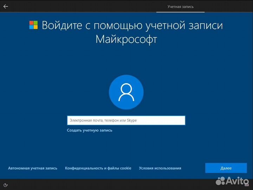Open the Создать учетную запись link

90,130
